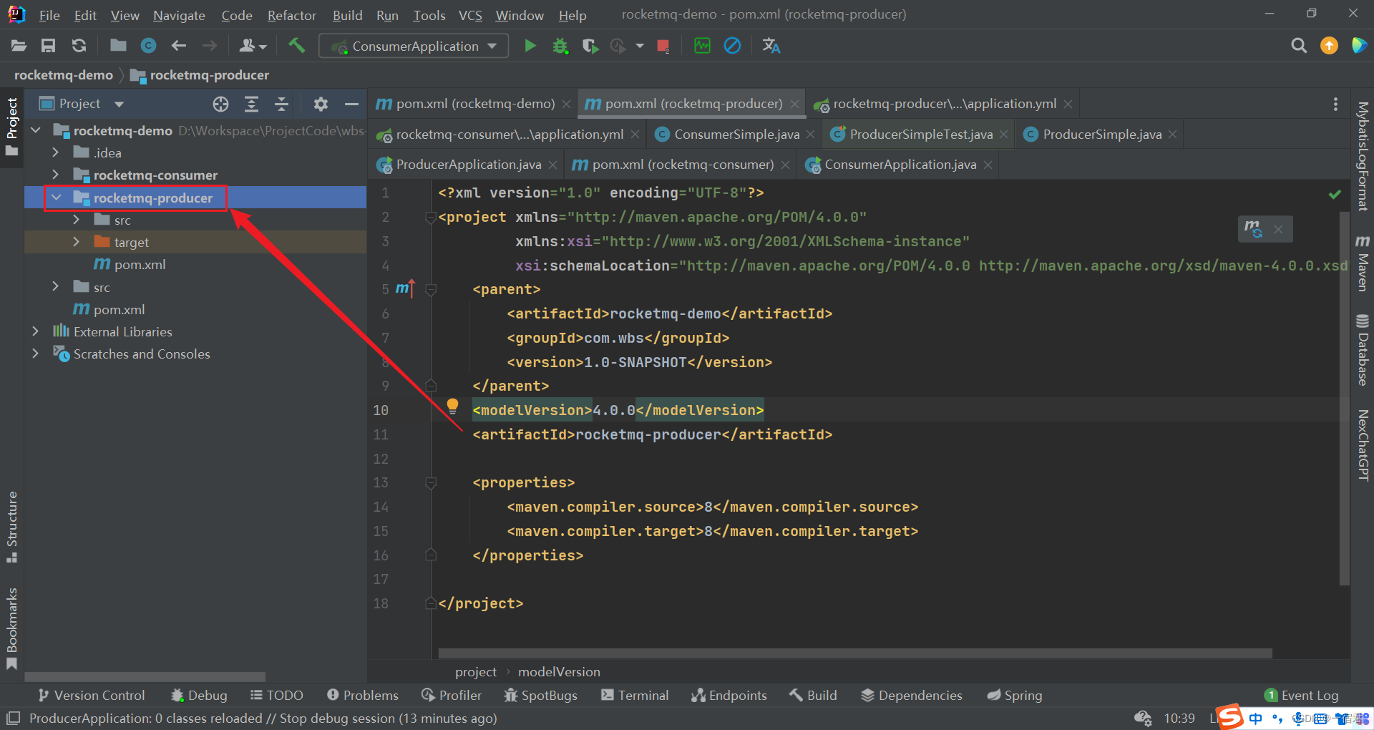Open ConsumerApplication run configuration dropdown

[x=414, y=46]
